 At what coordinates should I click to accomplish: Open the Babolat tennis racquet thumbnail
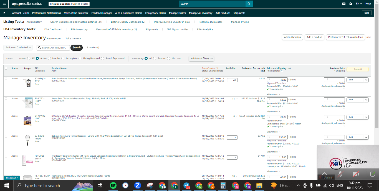(27, 140)
